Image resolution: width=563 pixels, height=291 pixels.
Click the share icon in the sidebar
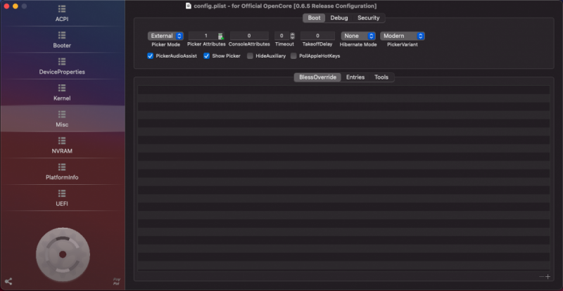[8, 282]
